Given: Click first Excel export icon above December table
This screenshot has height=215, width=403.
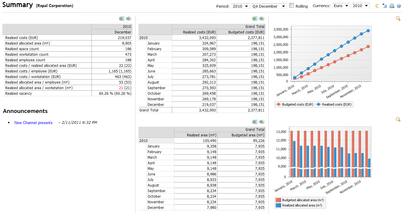Looking at the screenshot, I should click(x=121, y=18).
